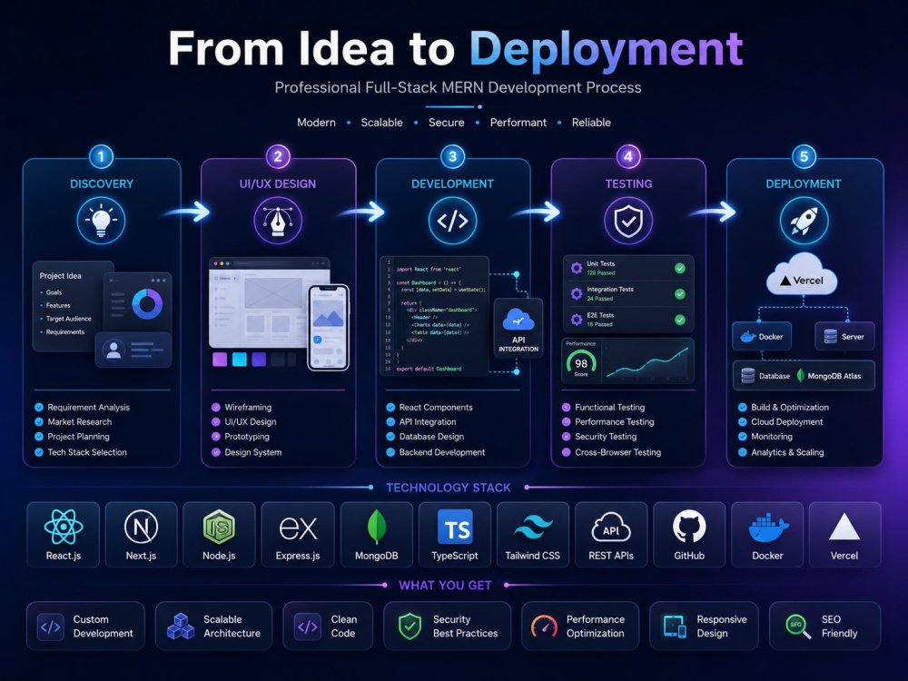Click the Docker box in deployment diagram

[x=762, y=337]
